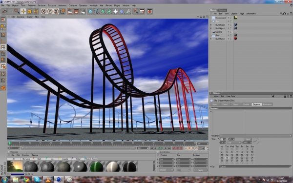Click the X position input field
This screenshot has width=293, height=183.
(167, 160)
